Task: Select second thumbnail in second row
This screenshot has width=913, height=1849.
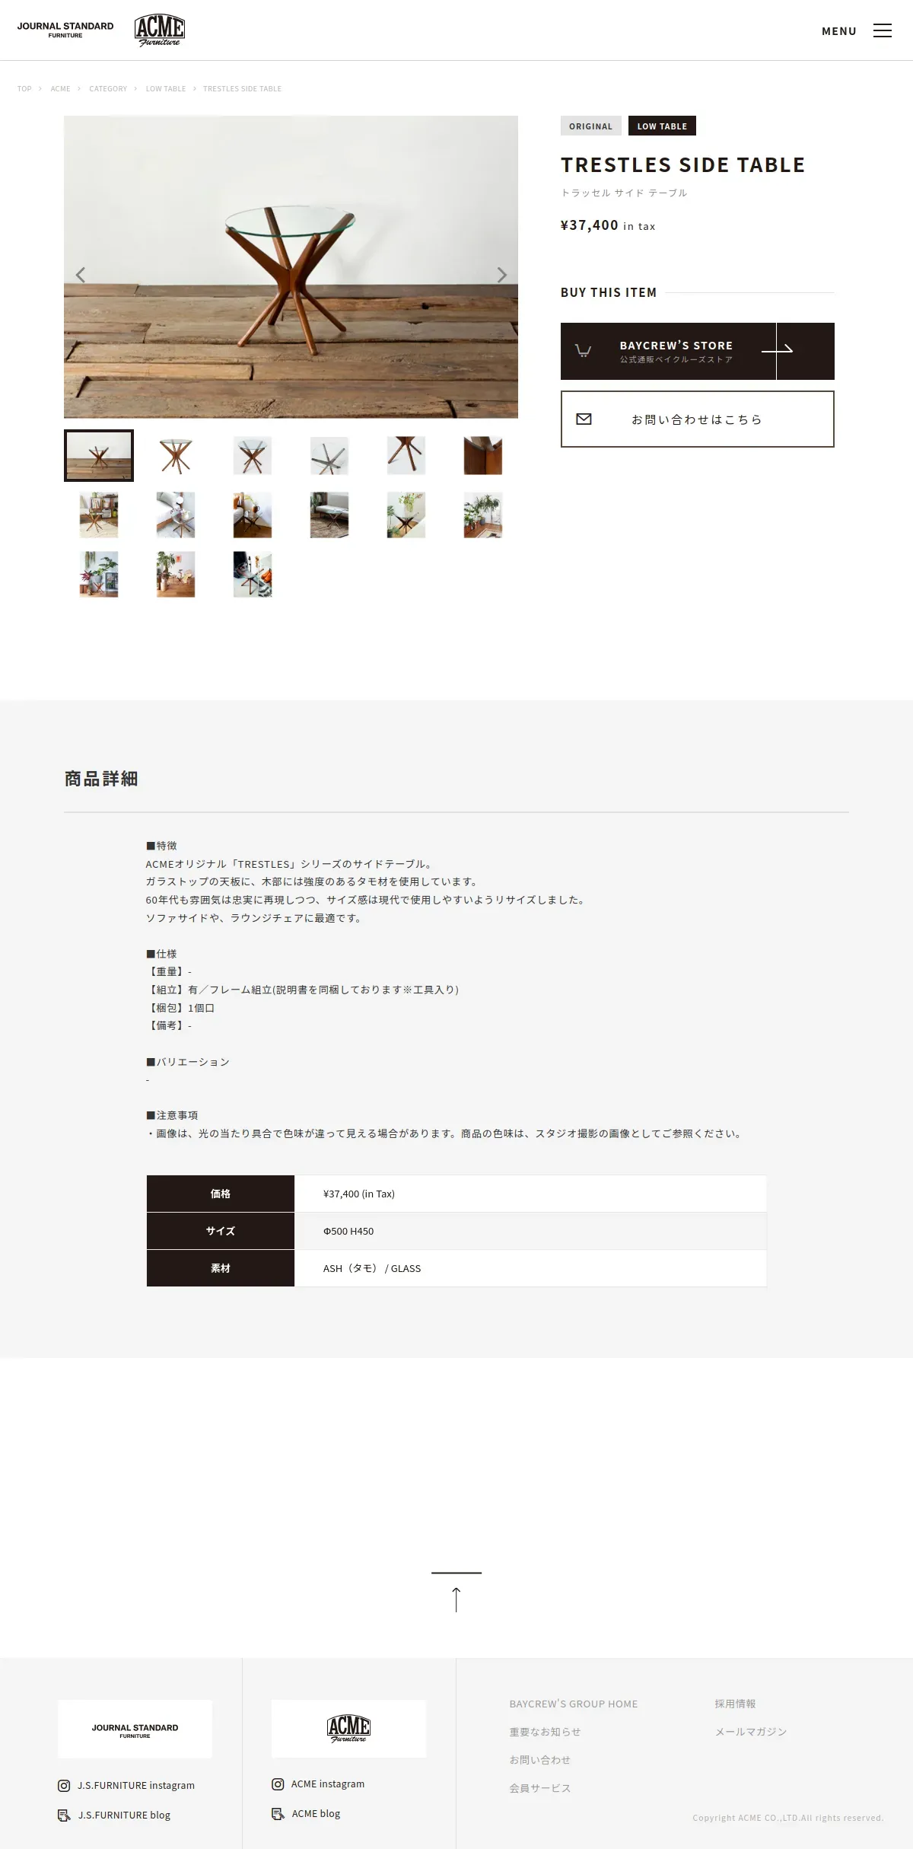Action: [176, 515]
